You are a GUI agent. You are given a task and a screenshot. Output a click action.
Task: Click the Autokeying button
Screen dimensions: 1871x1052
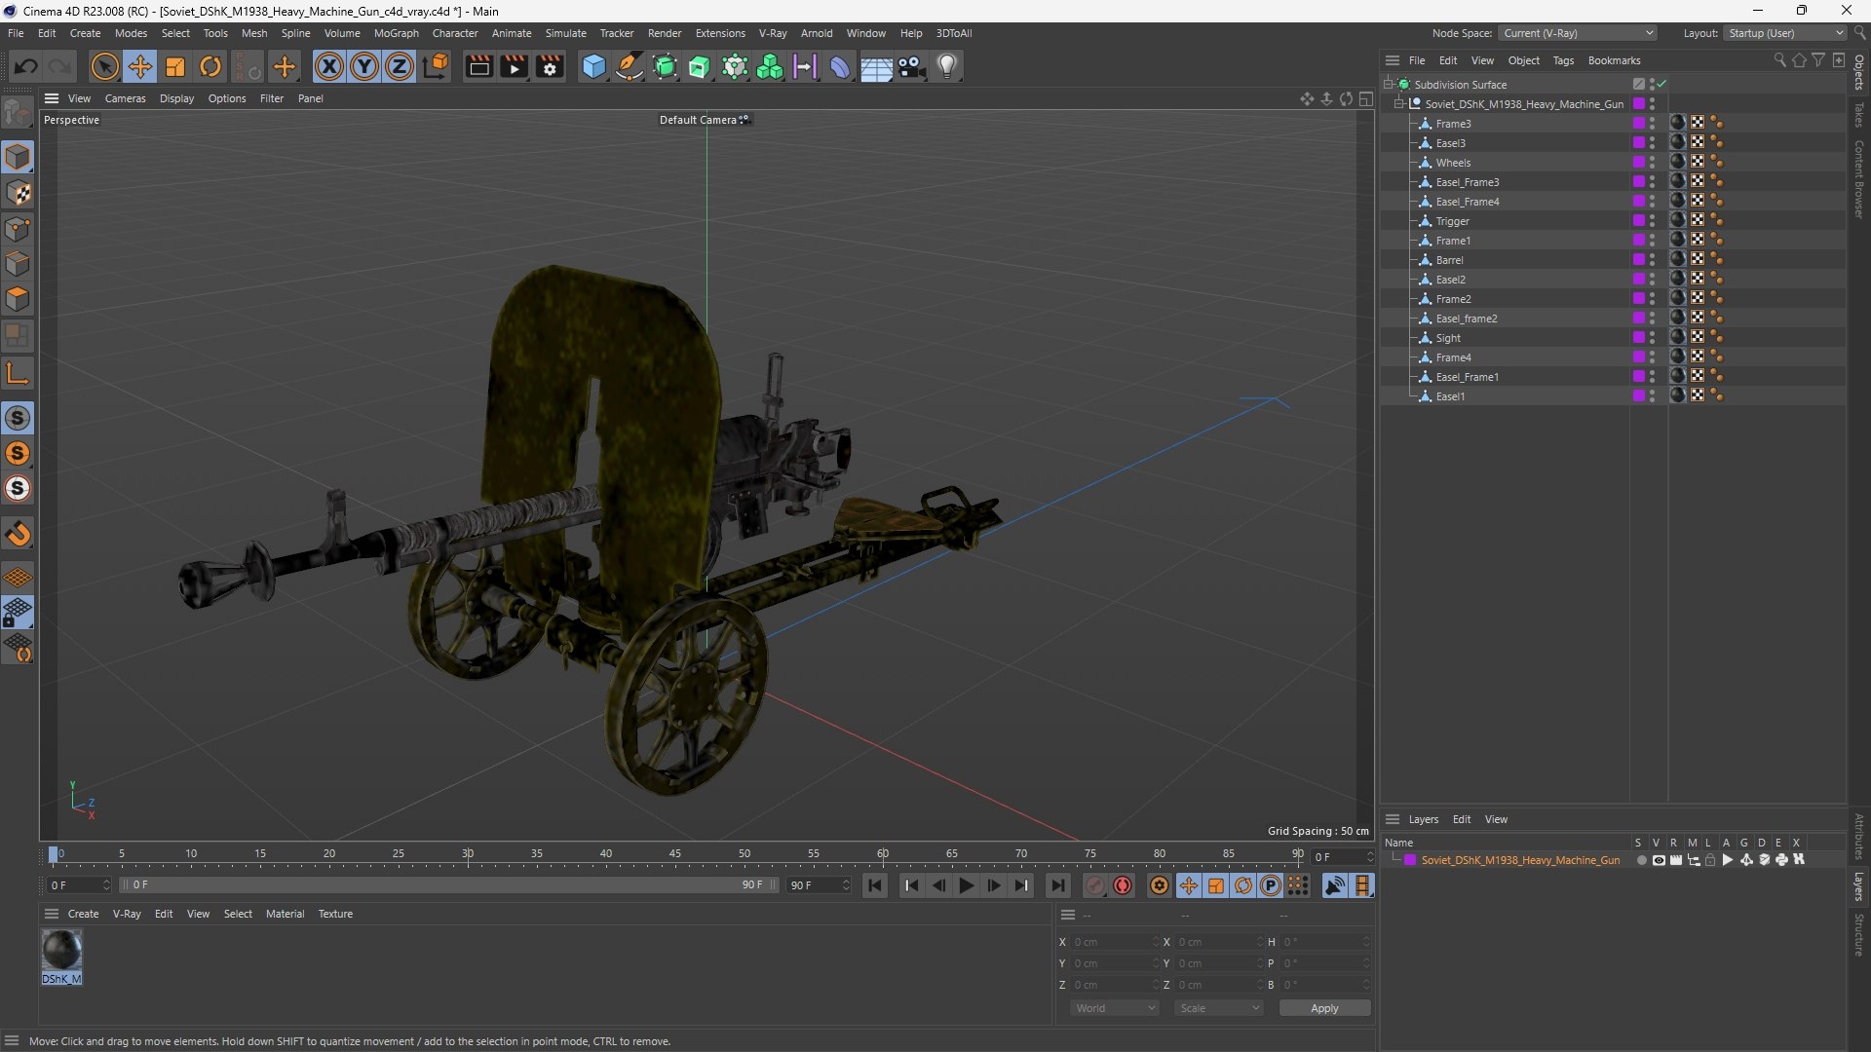[1123, 885]
